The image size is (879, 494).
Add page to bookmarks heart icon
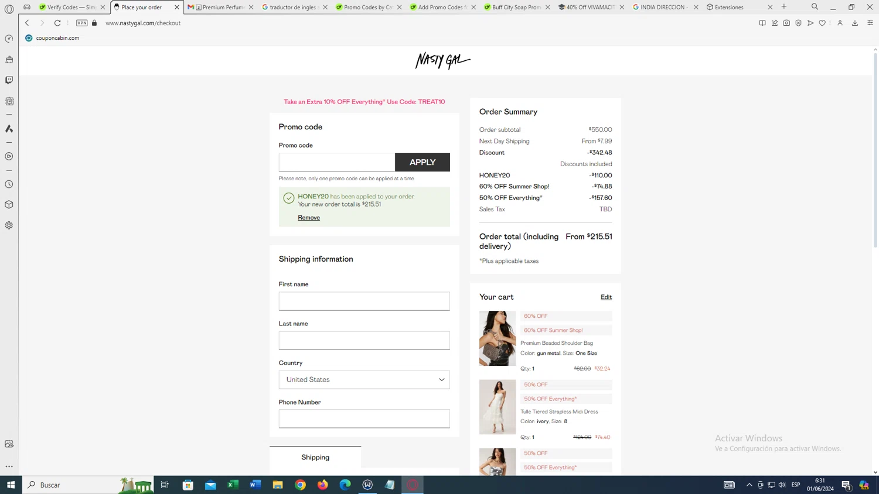coord(822,23)
